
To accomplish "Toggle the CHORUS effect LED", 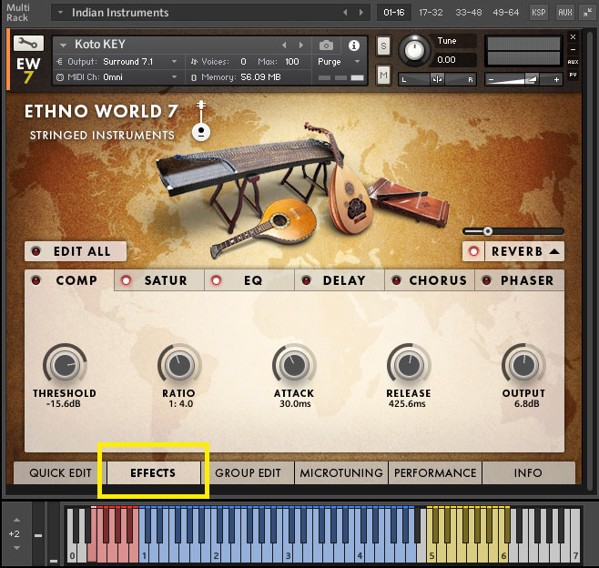I will [396, 280].
